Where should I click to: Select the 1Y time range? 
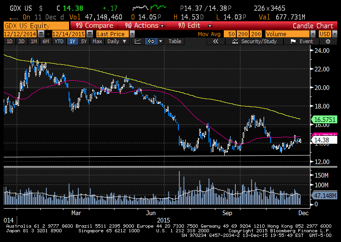click(x=72, y=41)
